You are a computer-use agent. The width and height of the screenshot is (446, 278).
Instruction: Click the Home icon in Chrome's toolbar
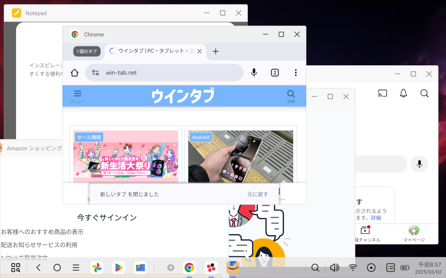74,73
